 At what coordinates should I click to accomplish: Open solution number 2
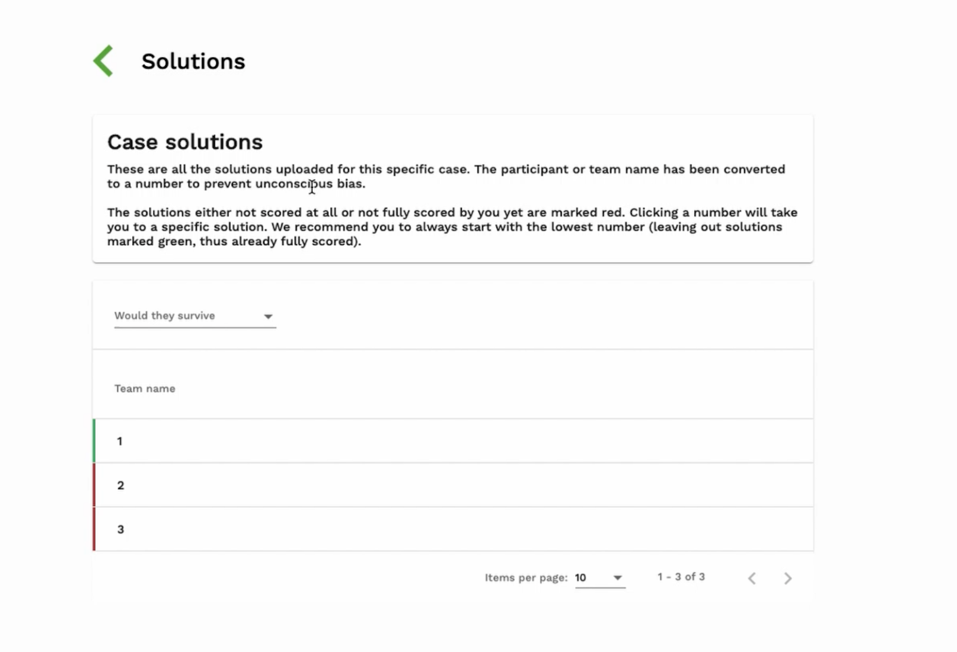(121, 486)
